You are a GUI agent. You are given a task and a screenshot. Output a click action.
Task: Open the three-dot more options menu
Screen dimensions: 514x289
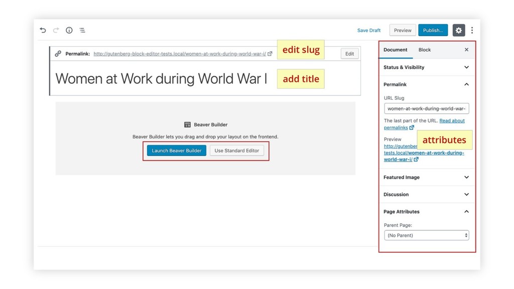point(472,30)
